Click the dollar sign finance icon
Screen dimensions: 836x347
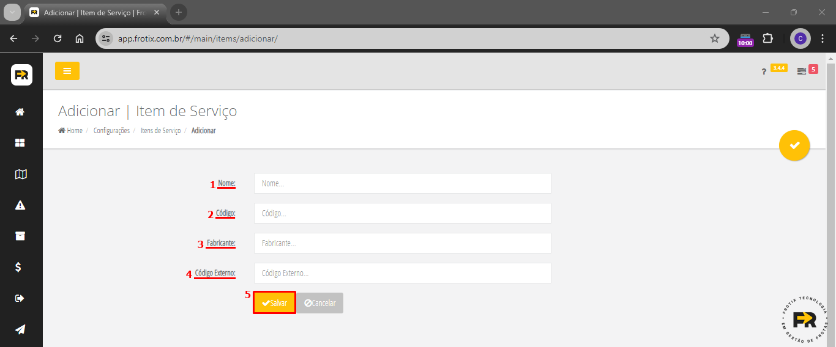[19, 267]
